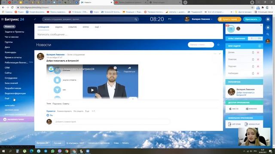
Task: Open the Русский language dropdown in footer
Action: pyautogui.click(x=58, y=143)
